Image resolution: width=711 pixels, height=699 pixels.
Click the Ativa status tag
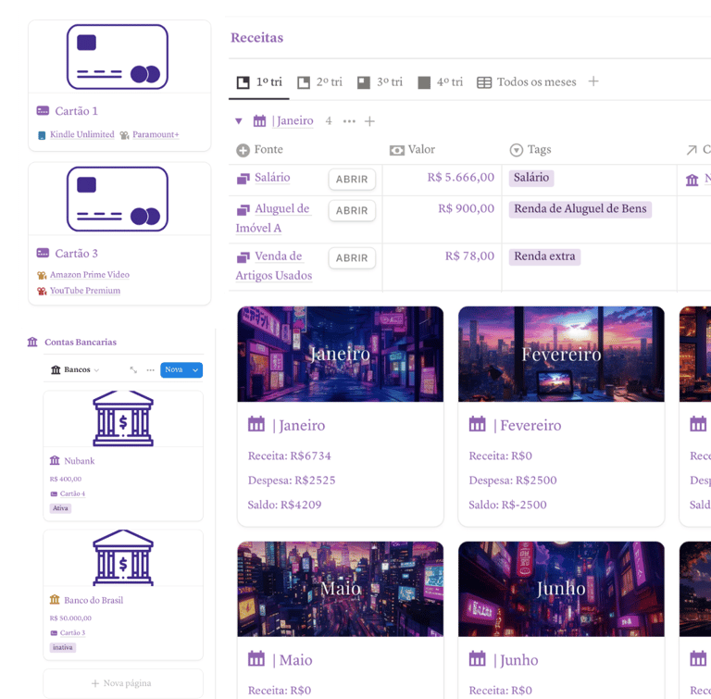(60, 508)
